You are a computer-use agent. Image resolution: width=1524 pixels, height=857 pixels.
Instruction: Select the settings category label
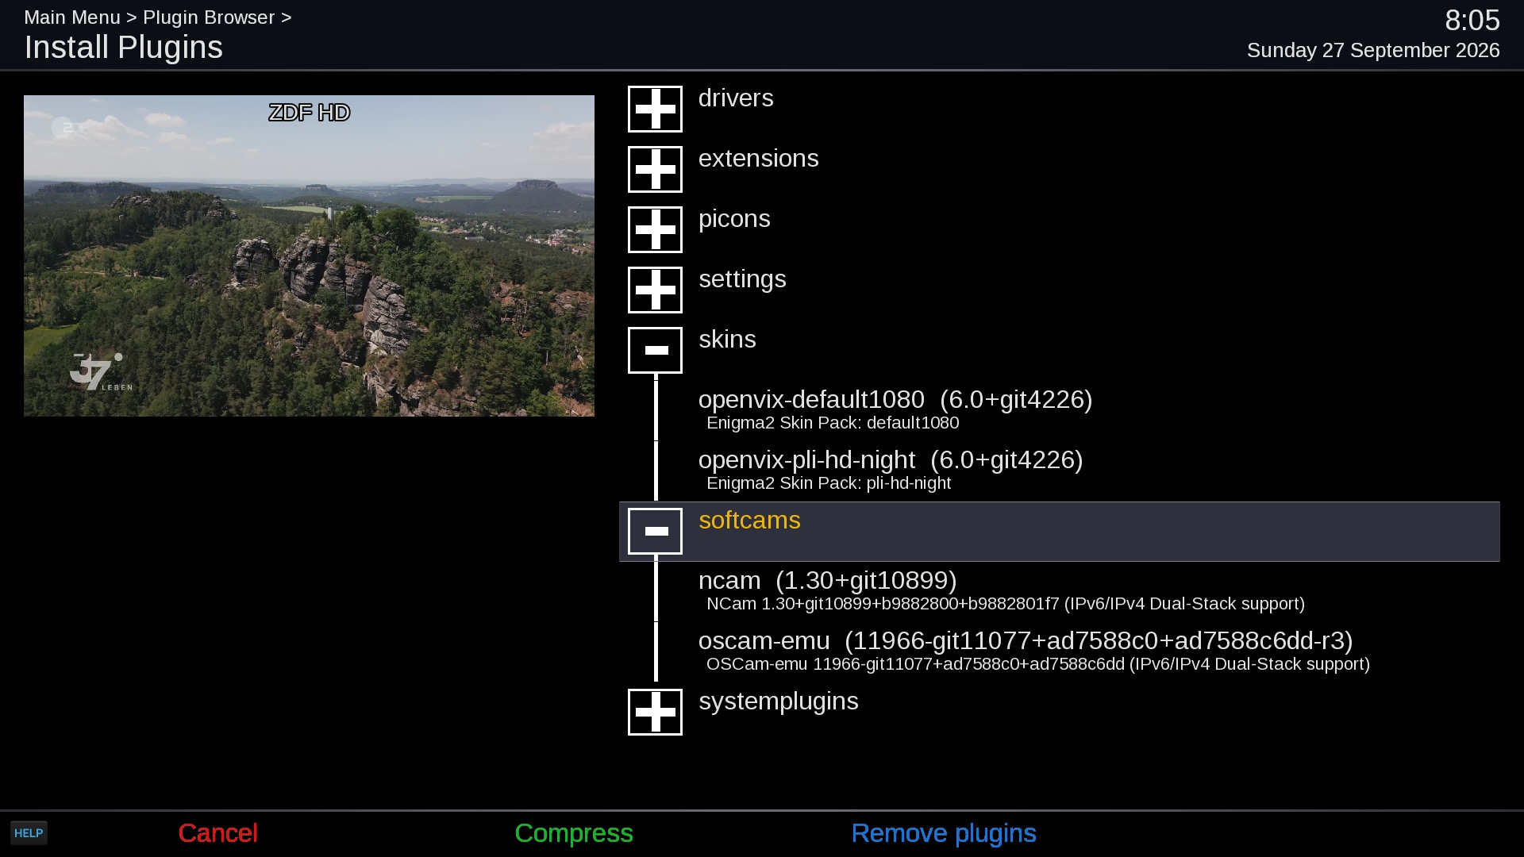coord(742,280)
